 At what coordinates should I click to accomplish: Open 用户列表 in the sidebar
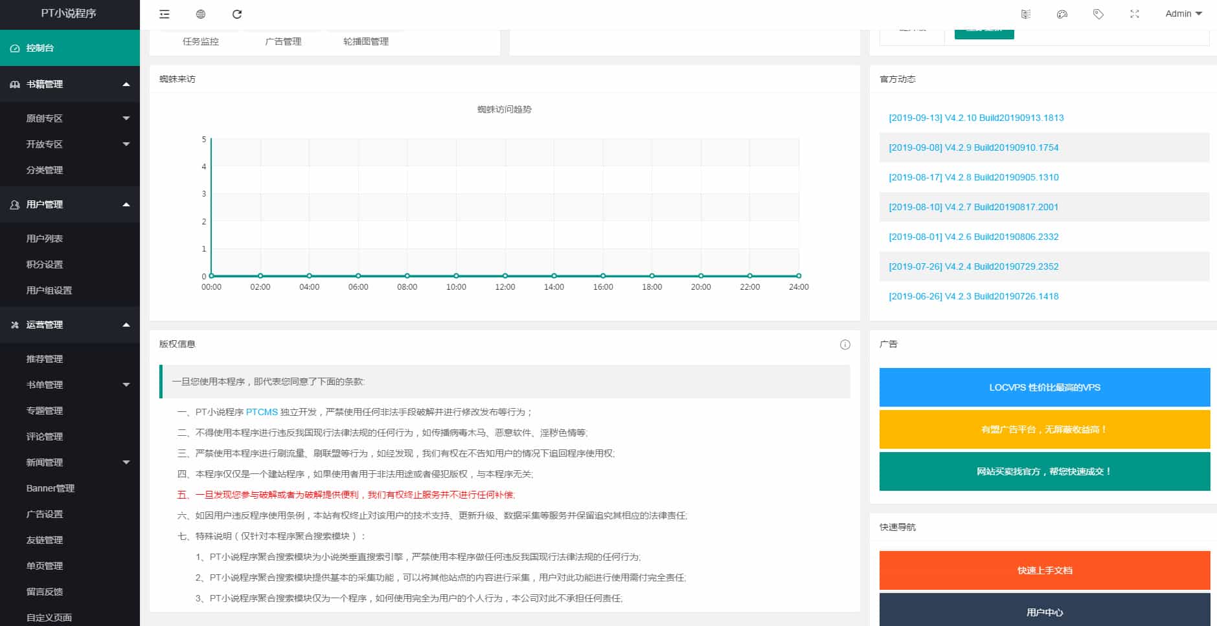coord(45,239)
